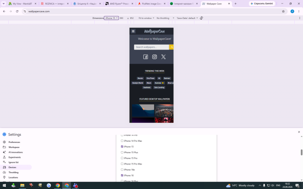Viewport: 303px width, 189px height.
Task: Open a new browser tab
Action: click(x=236, y=4)
